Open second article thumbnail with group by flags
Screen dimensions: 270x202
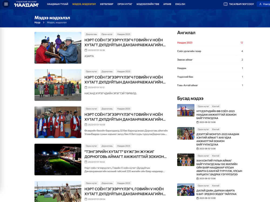click(x=58, y=85)
